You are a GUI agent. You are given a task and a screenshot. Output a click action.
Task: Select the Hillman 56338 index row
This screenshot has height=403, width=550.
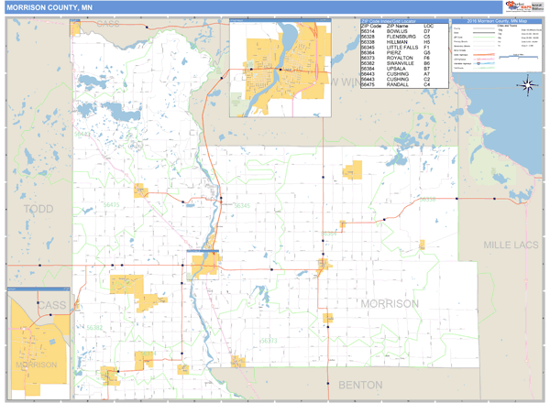coord(390,42)
